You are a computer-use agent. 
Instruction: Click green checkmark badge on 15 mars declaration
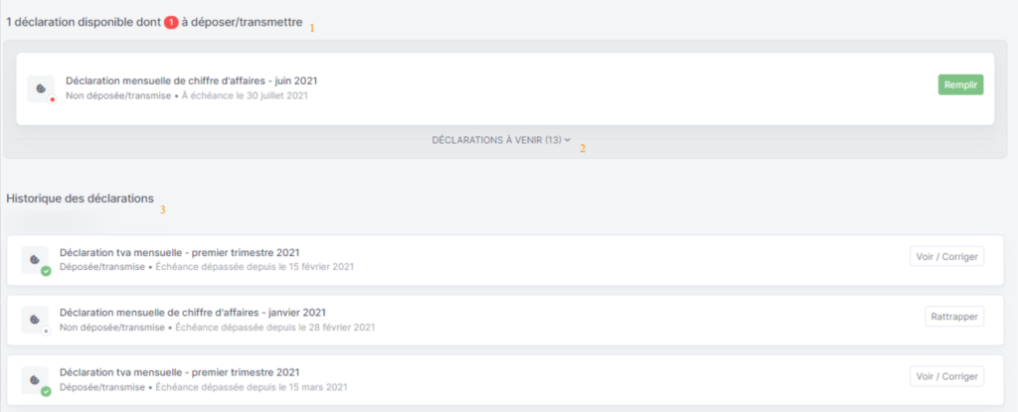pos(46,391)
